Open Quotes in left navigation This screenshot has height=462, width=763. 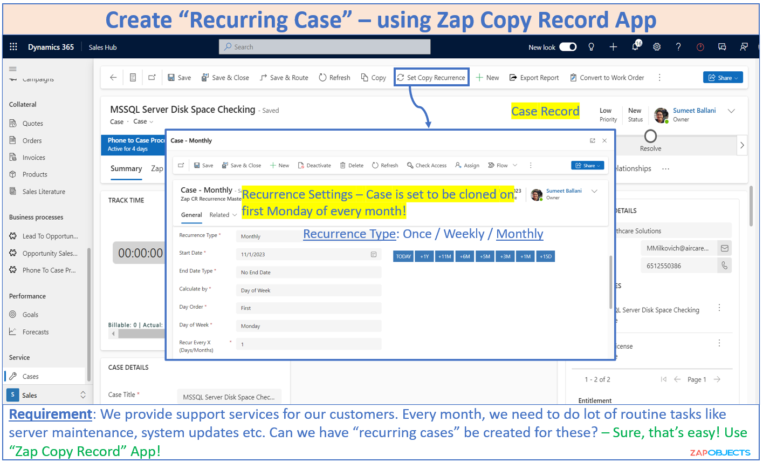coord(33,124)
